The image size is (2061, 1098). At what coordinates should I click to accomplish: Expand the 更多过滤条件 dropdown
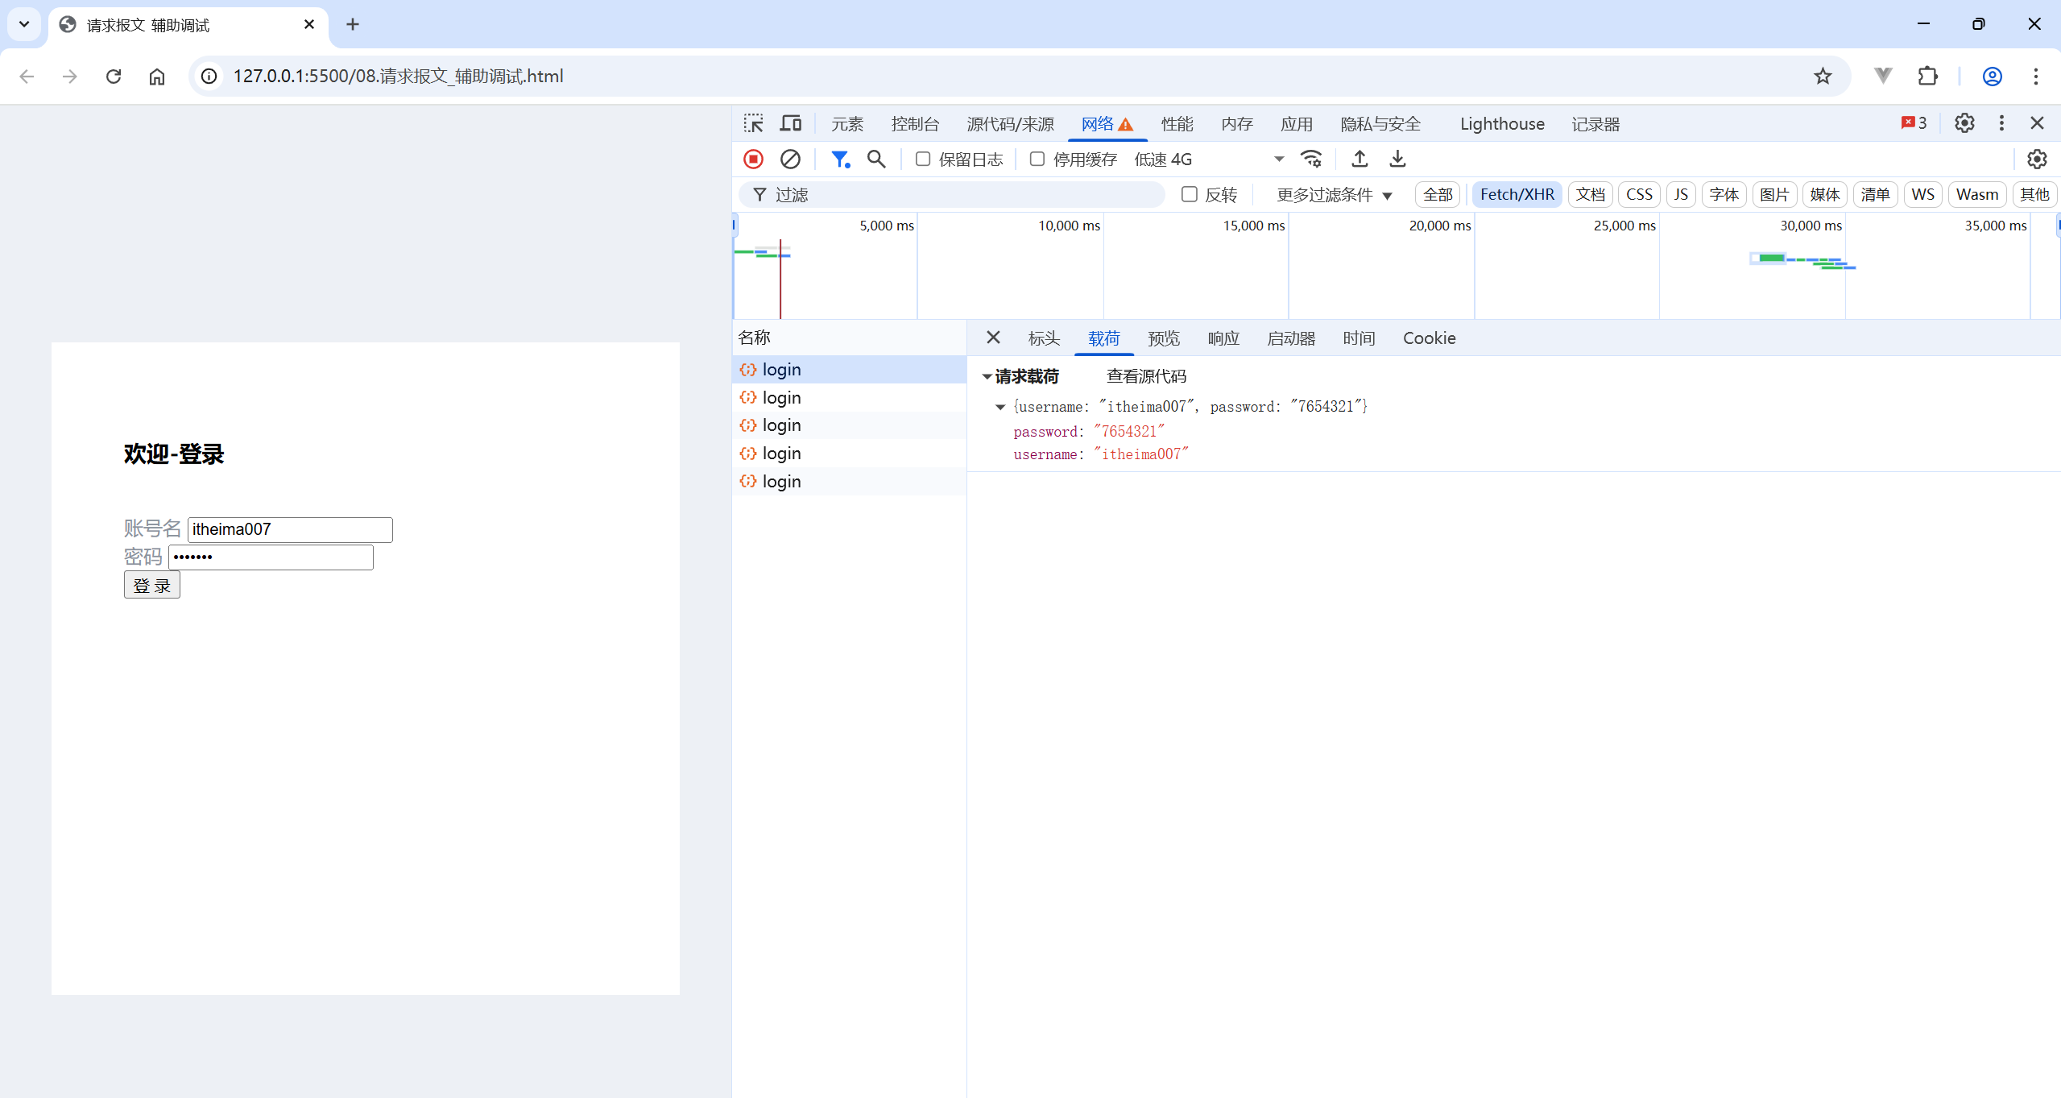1334,195
